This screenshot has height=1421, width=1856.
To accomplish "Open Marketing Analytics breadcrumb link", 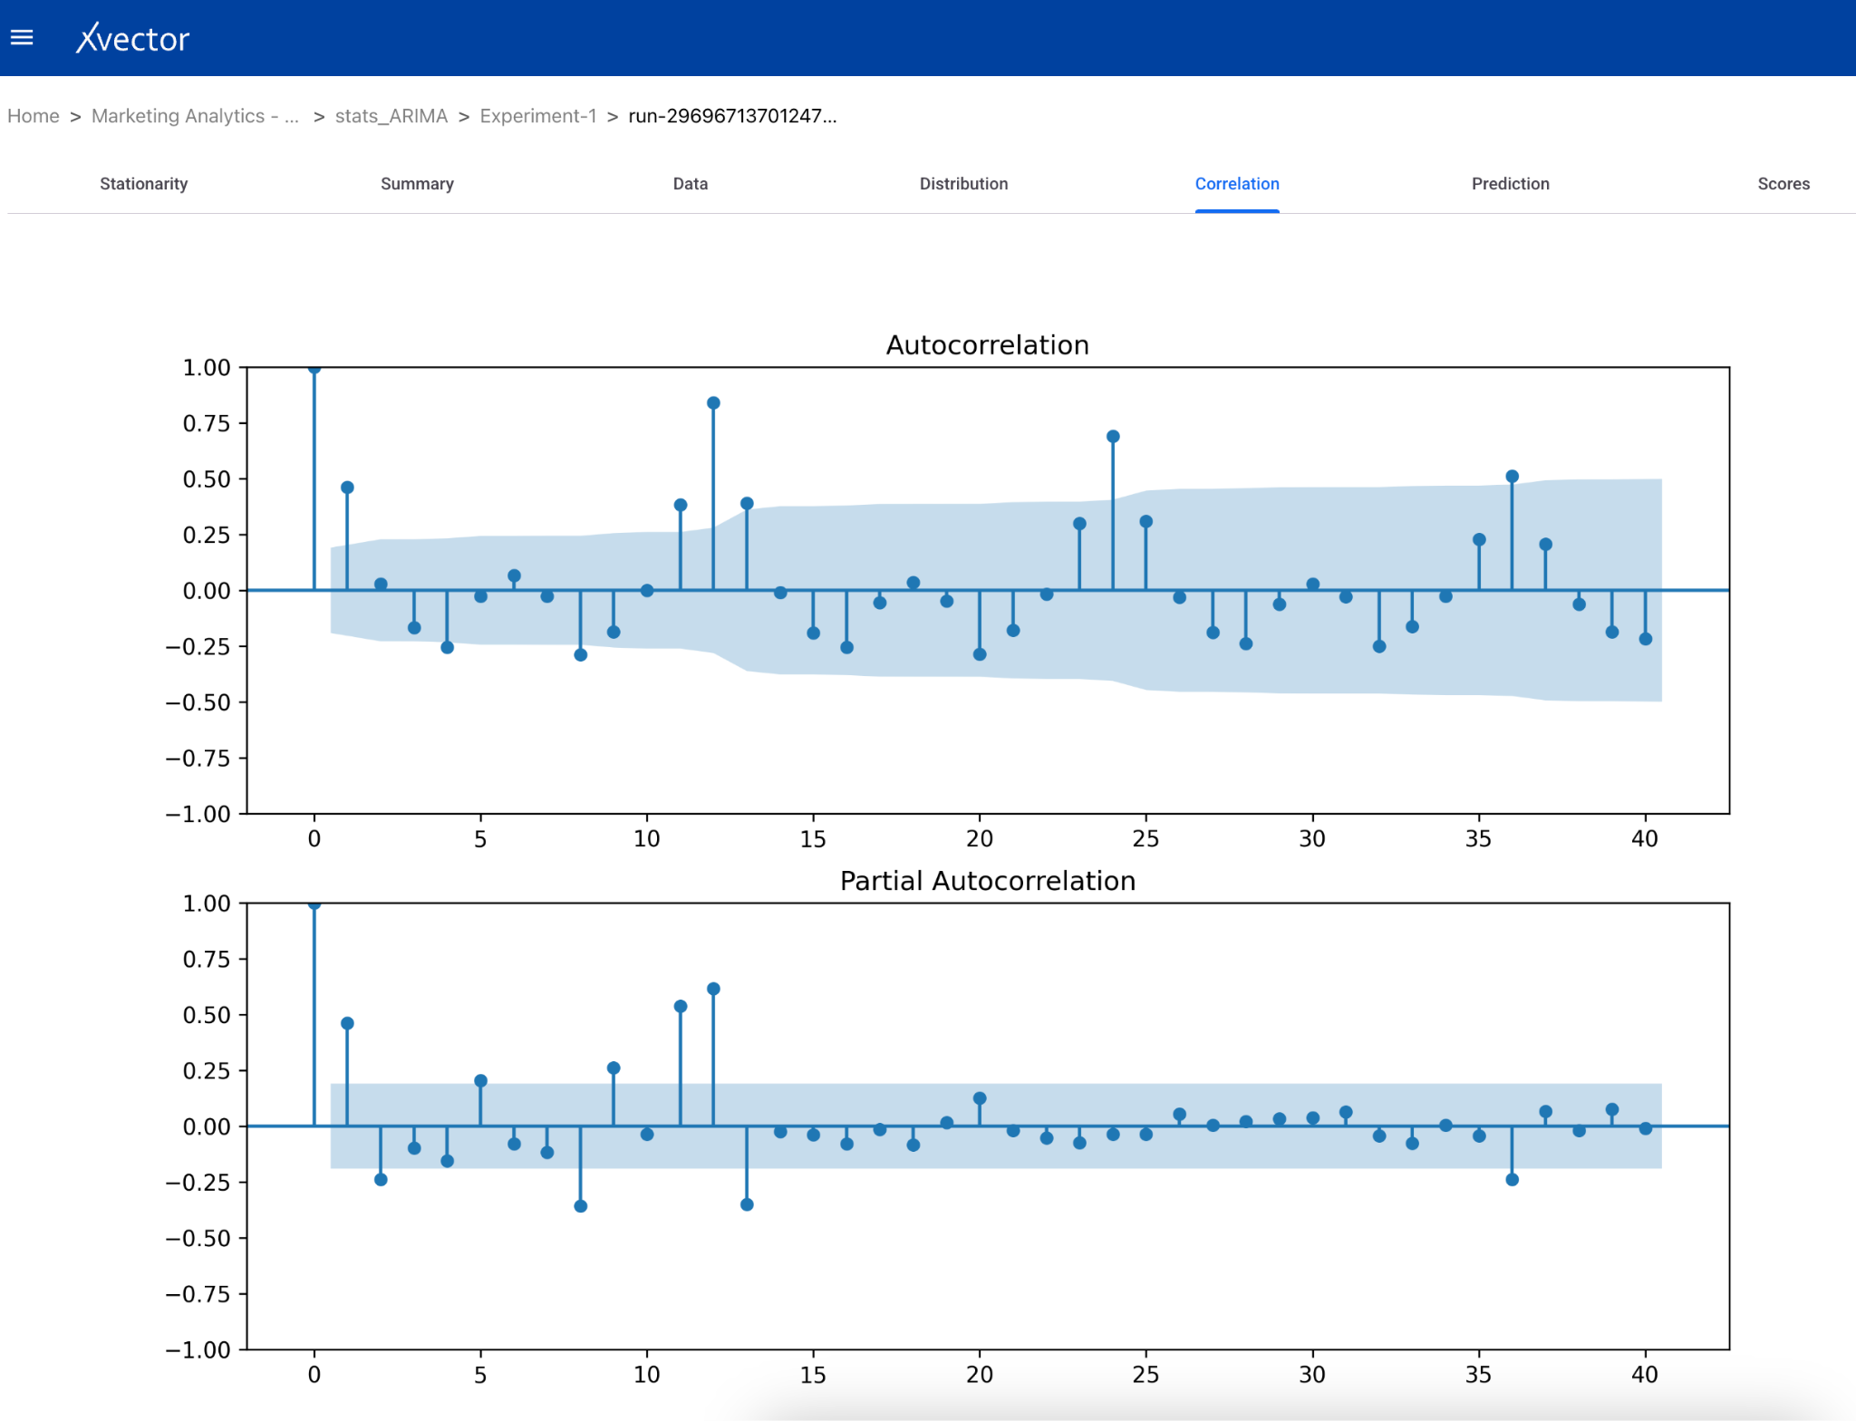I will (195, 116).
